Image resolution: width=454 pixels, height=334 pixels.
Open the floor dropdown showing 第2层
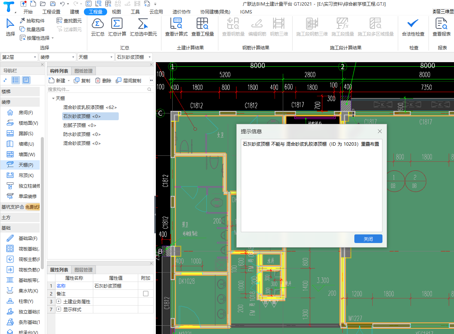pos(19,57)
